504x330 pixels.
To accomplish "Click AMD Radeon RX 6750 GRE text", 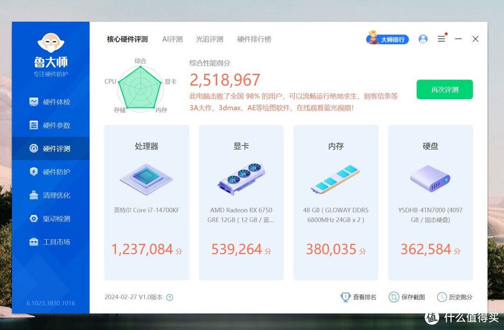I will [241, 215].
